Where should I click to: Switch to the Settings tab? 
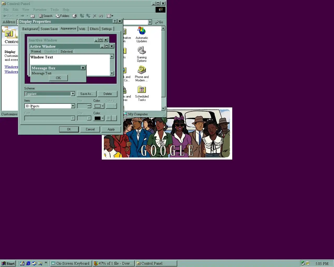(x=107, y=29)
